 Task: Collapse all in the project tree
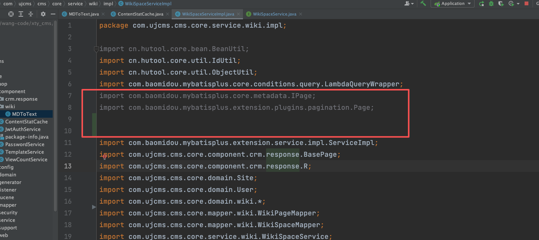coord(31,14)
